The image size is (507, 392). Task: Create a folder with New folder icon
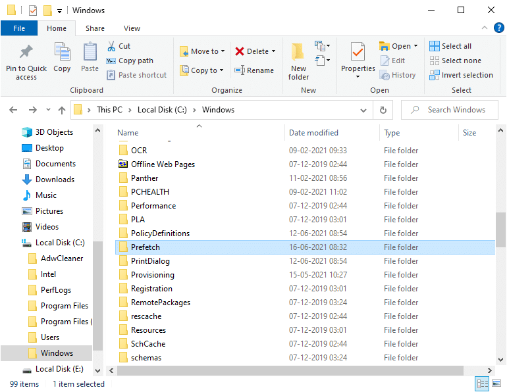point(298,53)
